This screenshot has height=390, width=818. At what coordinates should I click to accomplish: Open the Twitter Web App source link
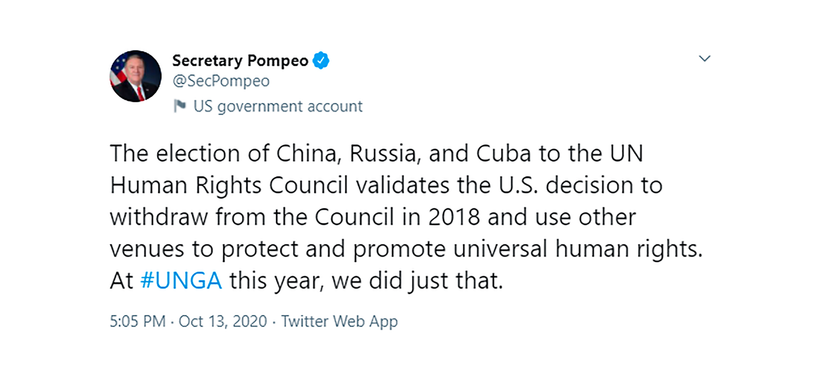tap(340, 322)
